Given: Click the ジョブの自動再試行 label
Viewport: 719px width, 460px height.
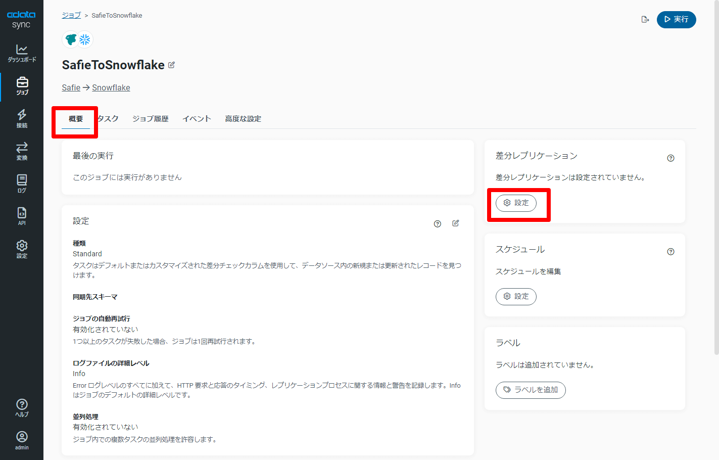Looking at the screenshot, I should click(102, 318).
